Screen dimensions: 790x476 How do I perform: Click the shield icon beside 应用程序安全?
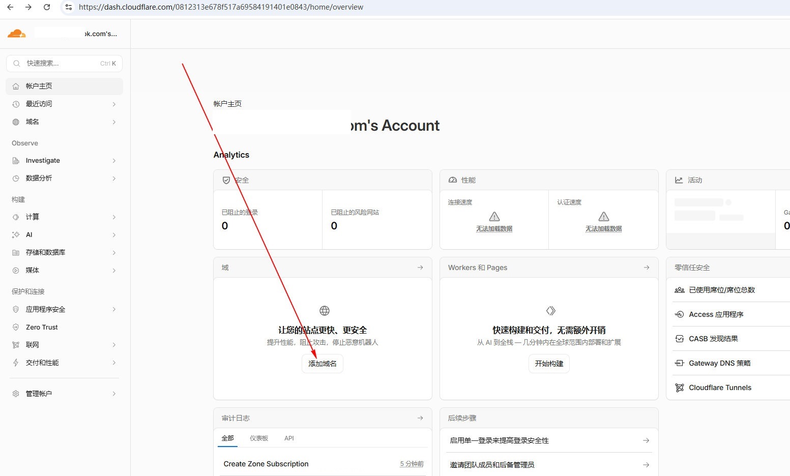(x=16, y=309)
